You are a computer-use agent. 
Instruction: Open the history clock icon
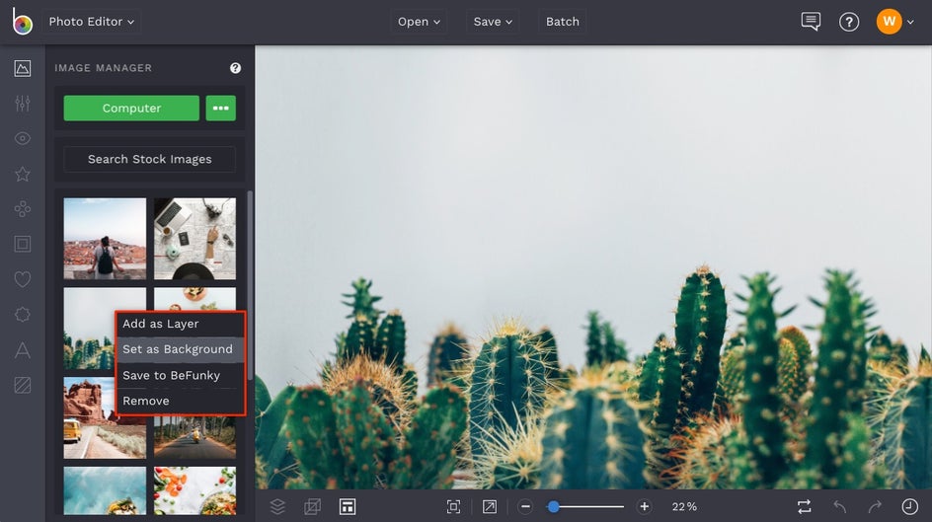(909, 506)
